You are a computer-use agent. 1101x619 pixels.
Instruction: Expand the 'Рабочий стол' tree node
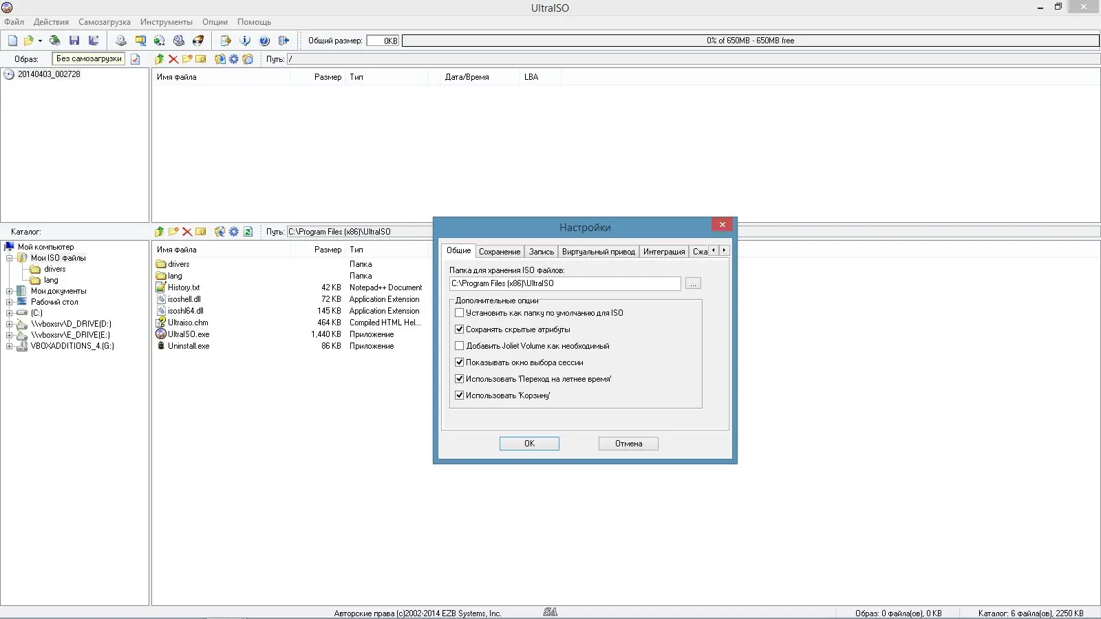pyautogui.click(x=10, y=302)
